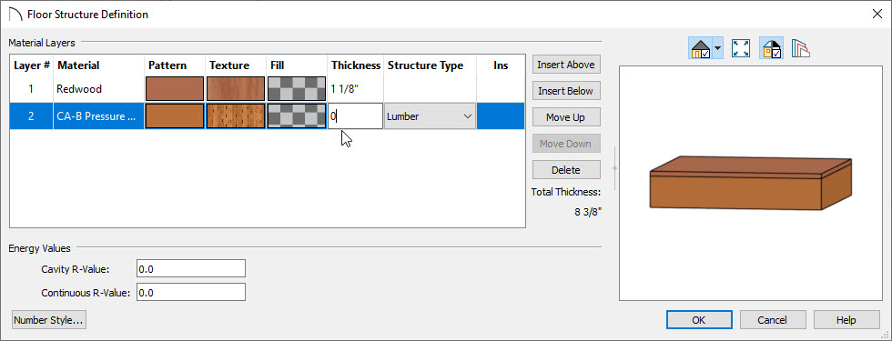Click the Delete layer button
892x341 pixels.
[566, 170]
